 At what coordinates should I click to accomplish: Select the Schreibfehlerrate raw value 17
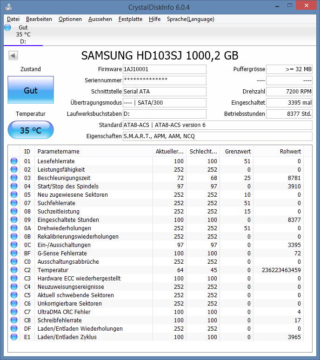click(298, 320)
